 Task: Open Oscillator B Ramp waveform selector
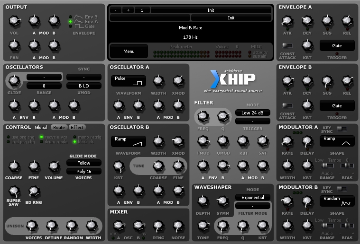[129, 141]
